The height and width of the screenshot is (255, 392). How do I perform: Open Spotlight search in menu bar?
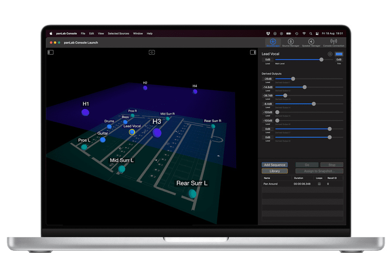[x=311, y=33]
